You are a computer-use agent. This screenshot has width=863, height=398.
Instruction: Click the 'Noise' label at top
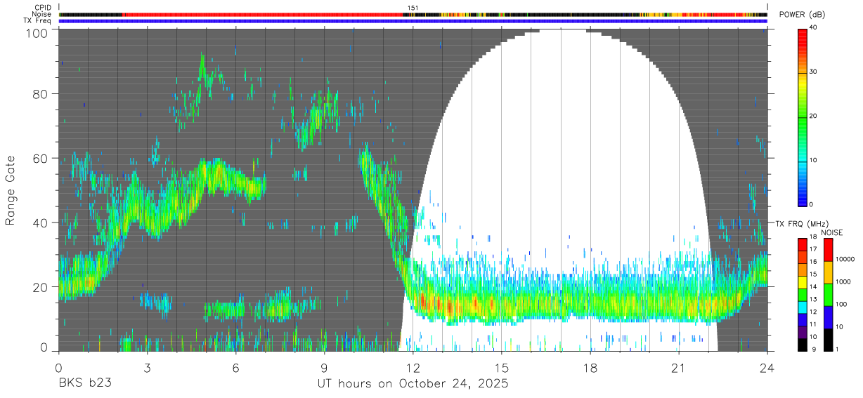pos(42,14)
